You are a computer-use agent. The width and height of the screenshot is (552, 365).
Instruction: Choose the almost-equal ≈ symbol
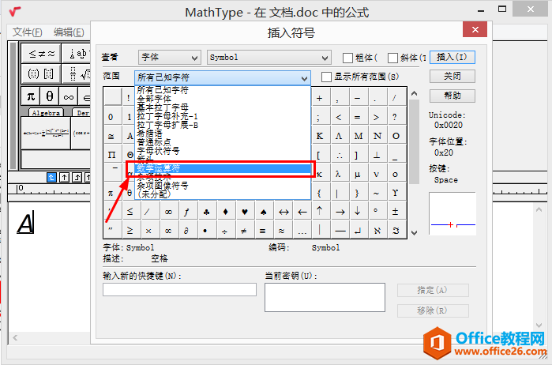281,231
